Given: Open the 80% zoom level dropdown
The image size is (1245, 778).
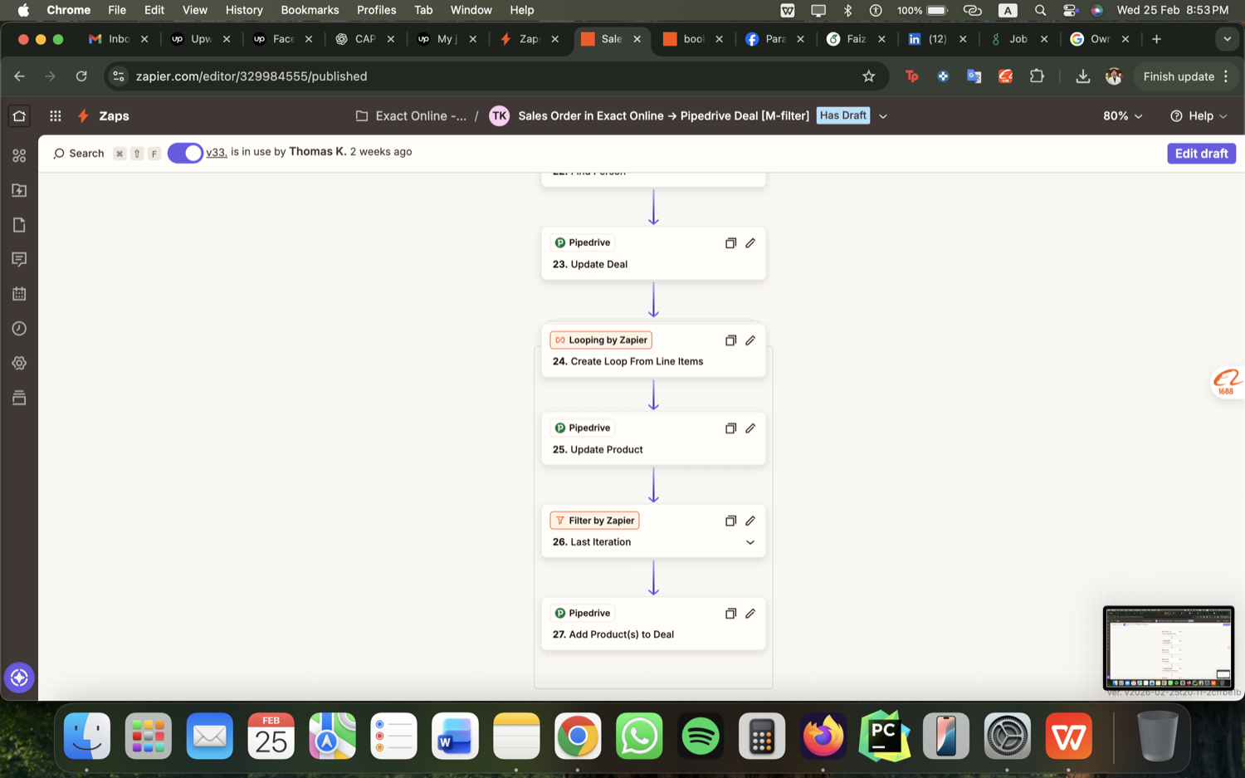Looking at the screenshot, I should [x=1122, y=116].
